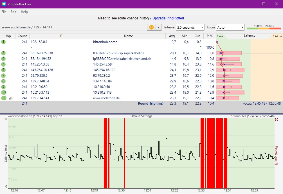Open dropdown arrow next to pause button
Screen dimensions: 283x194
(x=159, y=27)
